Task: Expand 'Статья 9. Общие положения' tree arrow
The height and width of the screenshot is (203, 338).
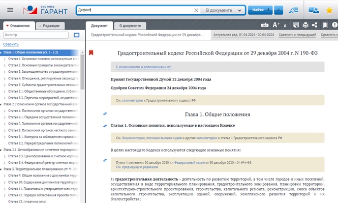Action: pos(5,176)
